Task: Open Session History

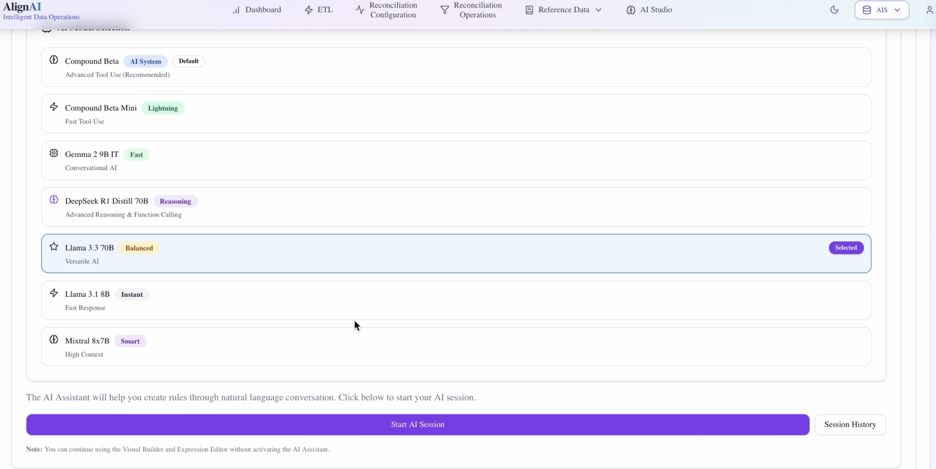Action: (x=850, y=424)
